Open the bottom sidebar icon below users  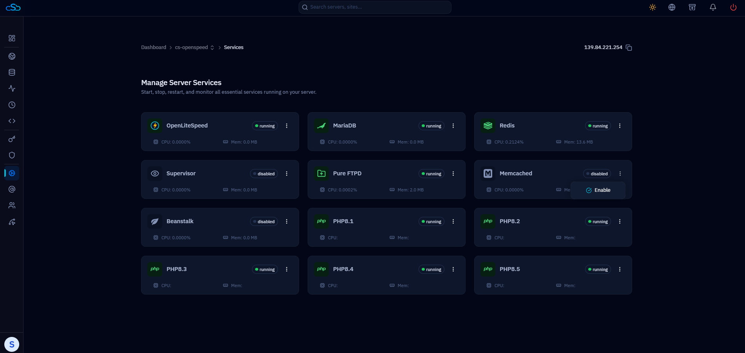(12, 222)
